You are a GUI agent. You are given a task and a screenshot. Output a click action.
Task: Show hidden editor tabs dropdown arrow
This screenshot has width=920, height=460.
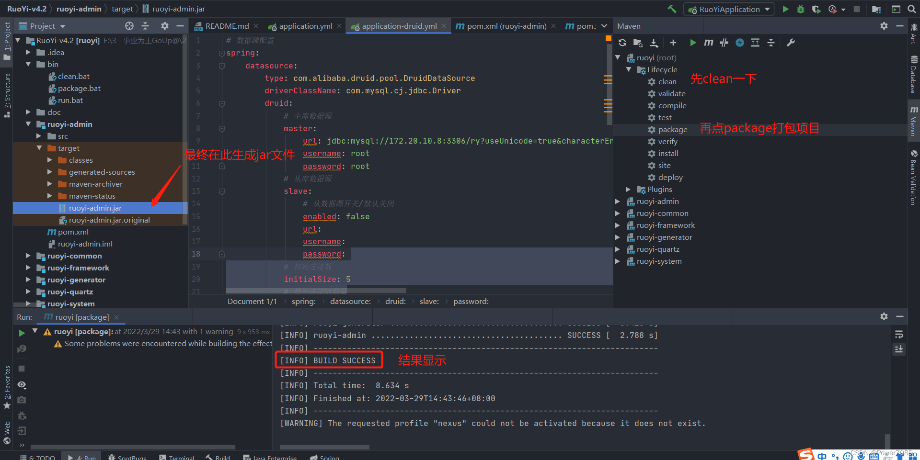click(604, 26)
